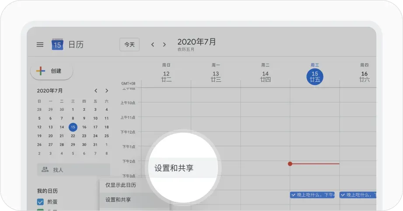This screenshot has width=403, height=211.
Task: Toggle the 煎蛋 calendar checkbox
Action: (x=41, y=202)
